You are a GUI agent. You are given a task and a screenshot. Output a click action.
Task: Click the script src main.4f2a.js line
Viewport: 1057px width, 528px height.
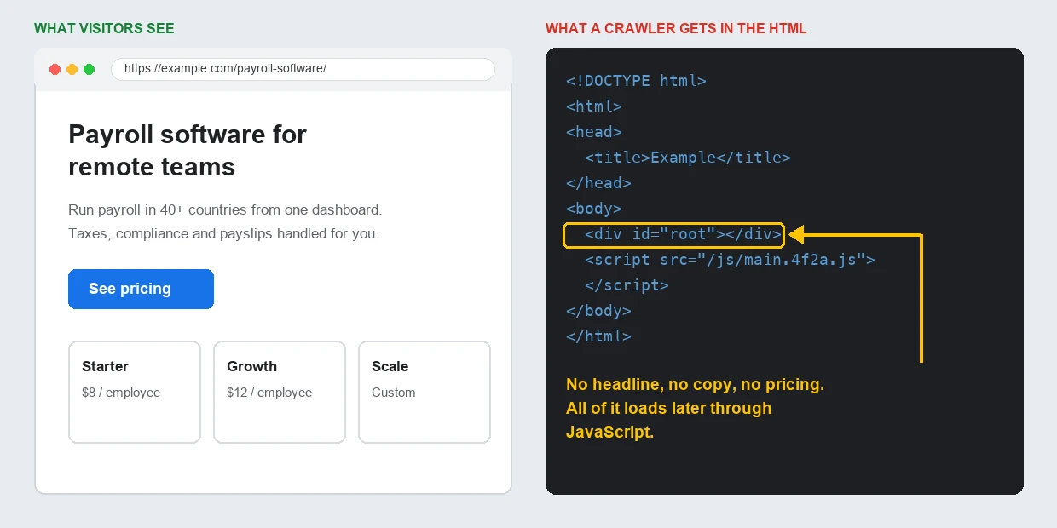pyautogui.click(x=730, y=260)
